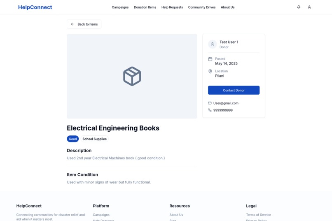
Task: Open the Donation Items nav item
Action: tap(145, 7)
